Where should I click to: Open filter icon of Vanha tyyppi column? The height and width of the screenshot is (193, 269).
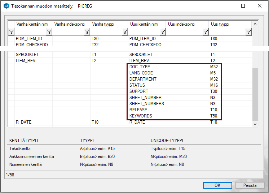tap(124, 32)
